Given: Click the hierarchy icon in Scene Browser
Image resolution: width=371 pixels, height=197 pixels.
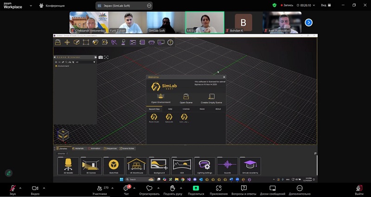Looking at the screenshot, I should point(70,62).
